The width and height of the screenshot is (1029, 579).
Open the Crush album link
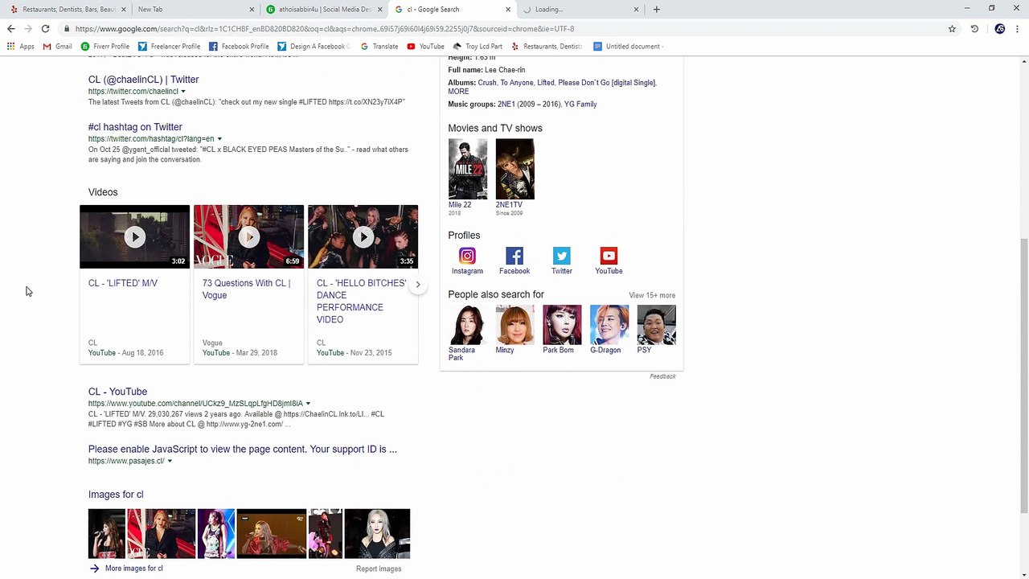point(487,83)
